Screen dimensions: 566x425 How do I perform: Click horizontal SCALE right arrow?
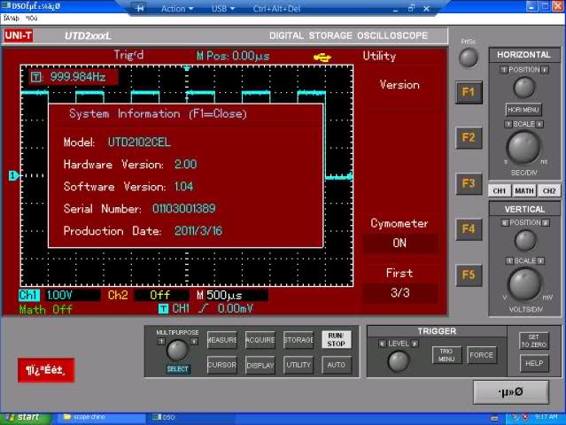coord(539,124)
